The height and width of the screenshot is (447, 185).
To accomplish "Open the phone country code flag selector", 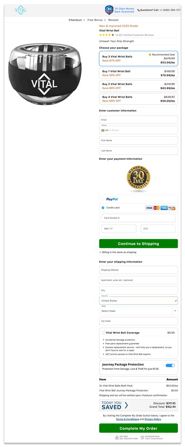I will point(105,130).
